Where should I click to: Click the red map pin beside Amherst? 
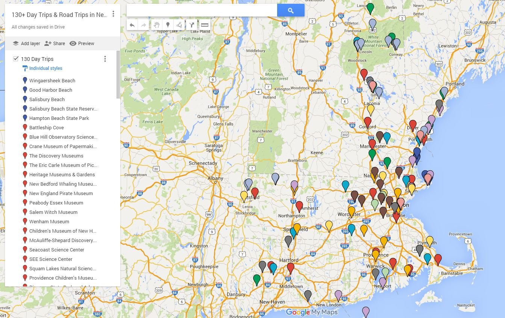point(299,207)
